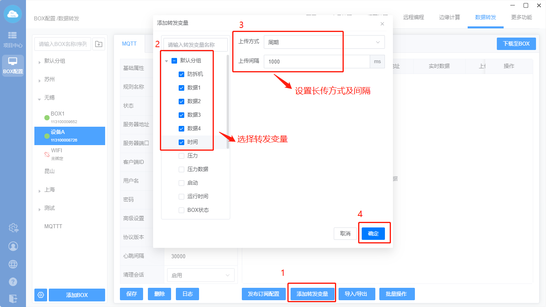Image resolution: width=546 pixels, height=307 pixels.
Task: Open the 上传方式 dropdown
Action: coord(324,42)
